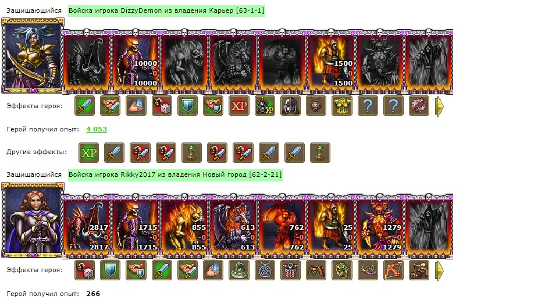Open the 4 053 experience link

[97, 129]
